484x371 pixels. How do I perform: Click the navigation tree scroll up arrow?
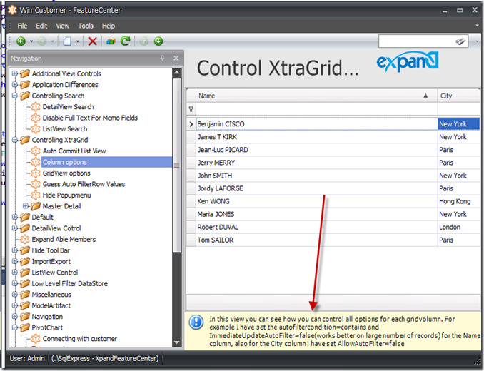177,73
